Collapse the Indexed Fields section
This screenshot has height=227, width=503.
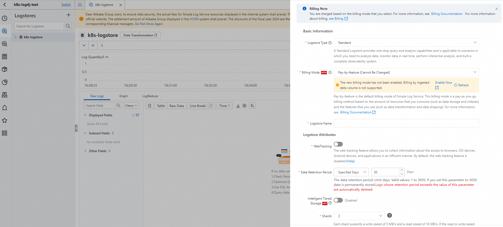85,133
